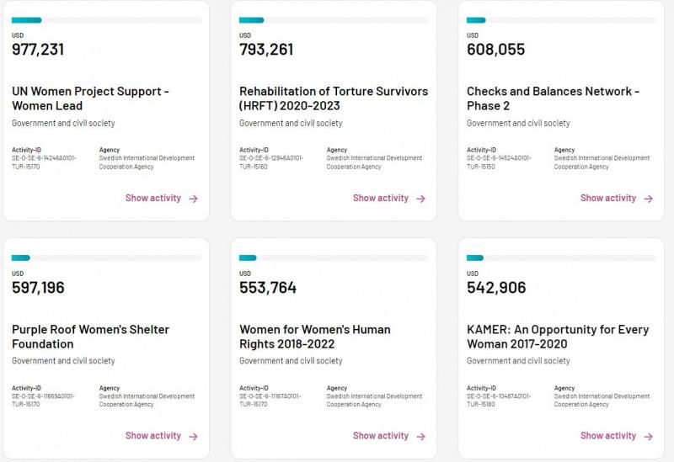Show activity for Purple Roof Women's Shelter Foundation

(153, 436)
